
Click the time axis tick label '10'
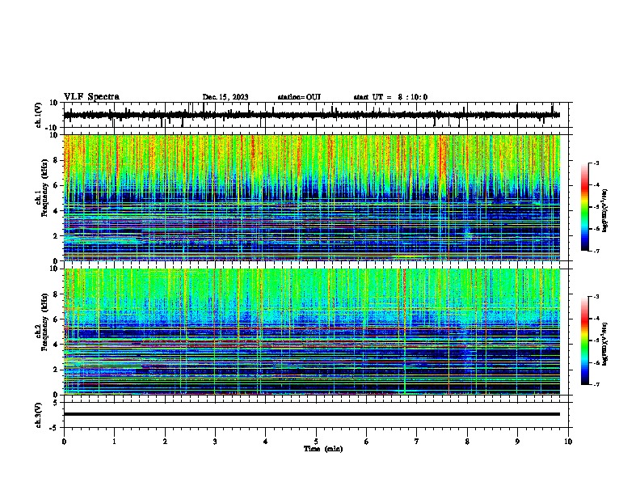click(568, 442)
